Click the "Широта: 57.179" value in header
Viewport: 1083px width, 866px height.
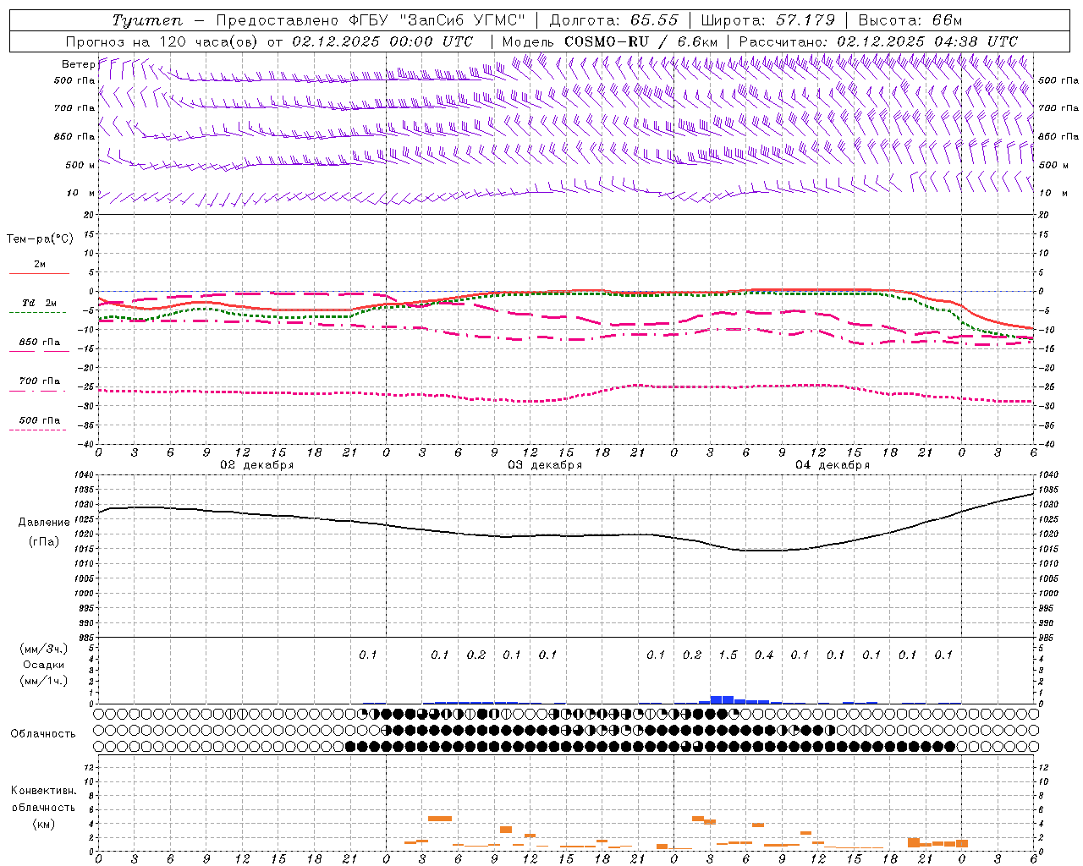768,20
